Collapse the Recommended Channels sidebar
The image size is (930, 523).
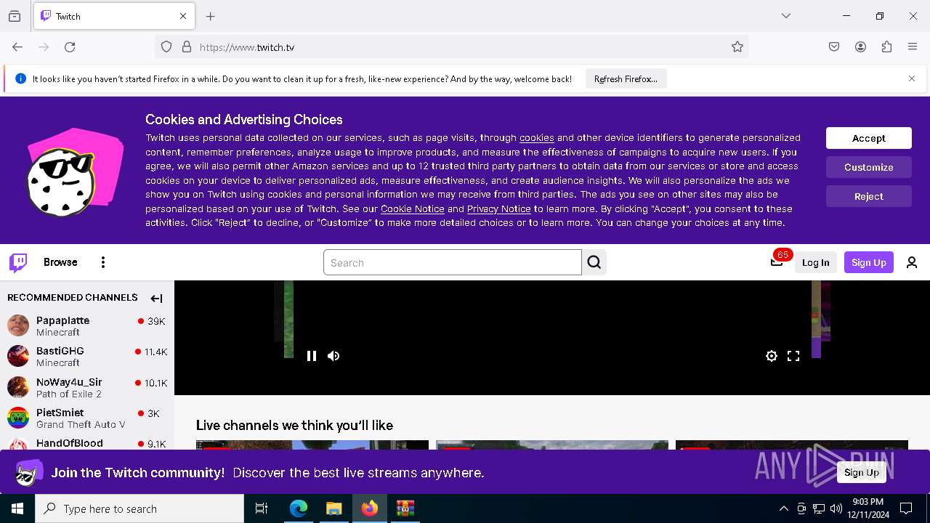156,298
